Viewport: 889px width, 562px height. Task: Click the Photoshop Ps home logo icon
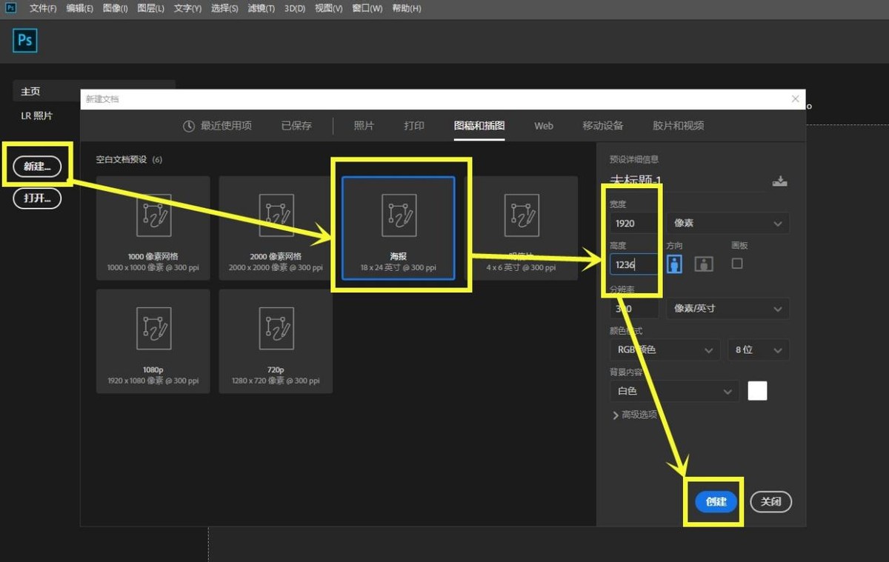pos(24,41)
